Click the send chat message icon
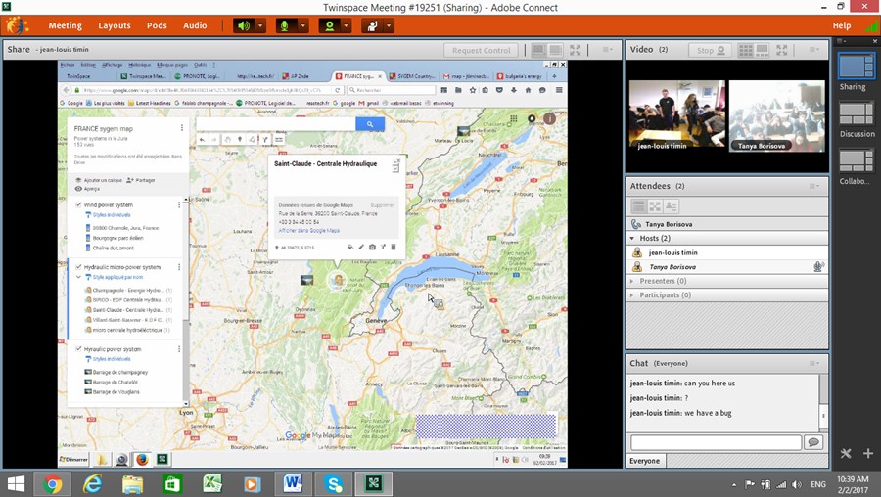This screenshot has width=881, height=497. (812, 442)
